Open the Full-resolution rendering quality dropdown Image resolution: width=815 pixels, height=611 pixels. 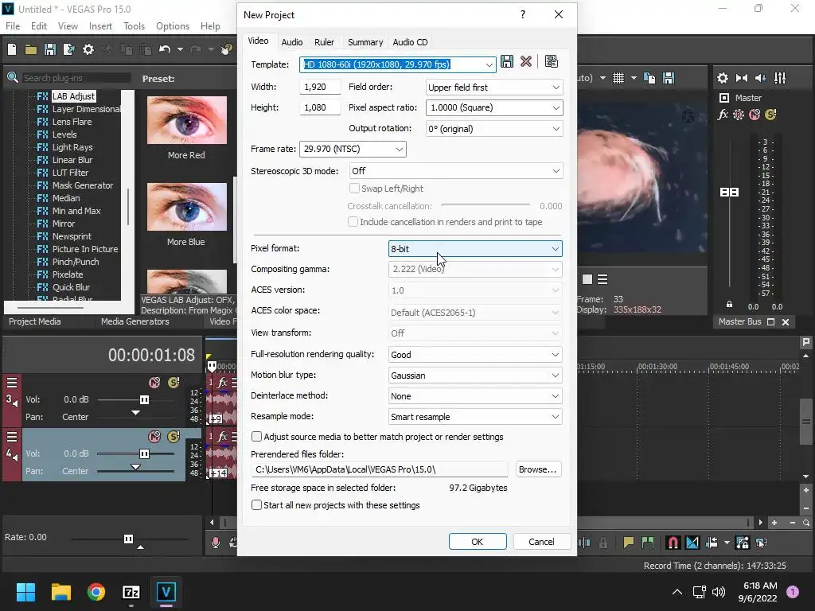click(x=475, y=354)
